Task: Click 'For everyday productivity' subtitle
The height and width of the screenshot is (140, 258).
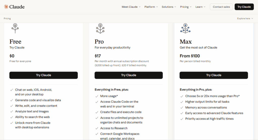Action: click(x=112, y=47)
